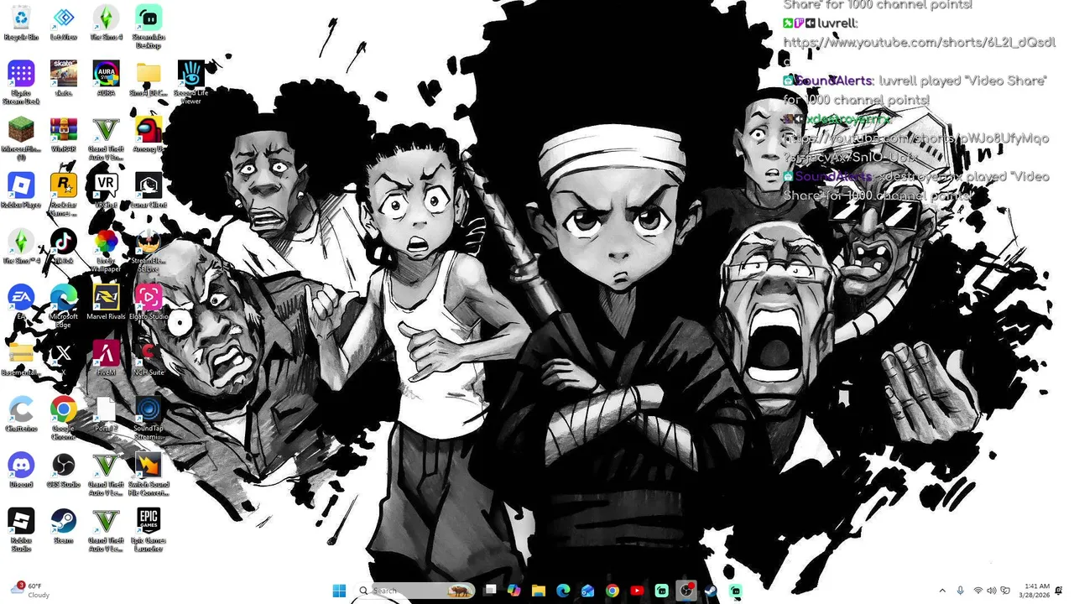Click the luvrell username in chat overlay
1074x604 pixels.
coord(837,23)
